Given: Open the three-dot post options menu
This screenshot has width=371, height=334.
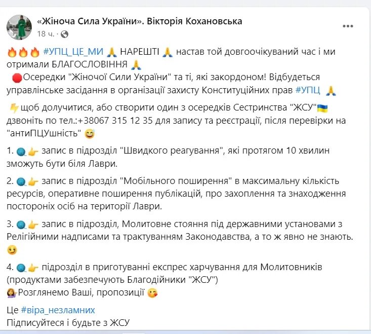Looking at the screenshot, I should pyautogui.click(x=347, y=26).
